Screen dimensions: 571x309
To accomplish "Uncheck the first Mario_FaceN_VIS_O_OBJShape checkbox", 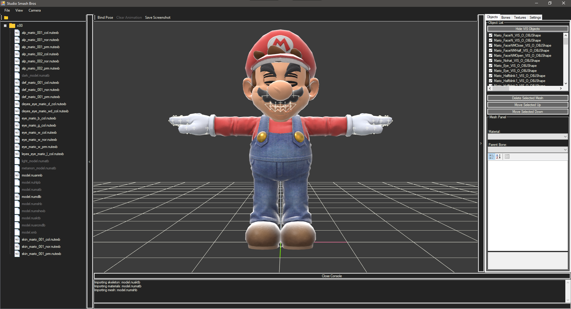I will (491, 35).
